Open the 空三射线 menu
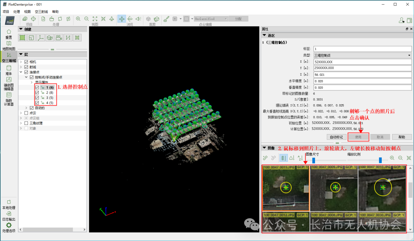 coord(41,11)
